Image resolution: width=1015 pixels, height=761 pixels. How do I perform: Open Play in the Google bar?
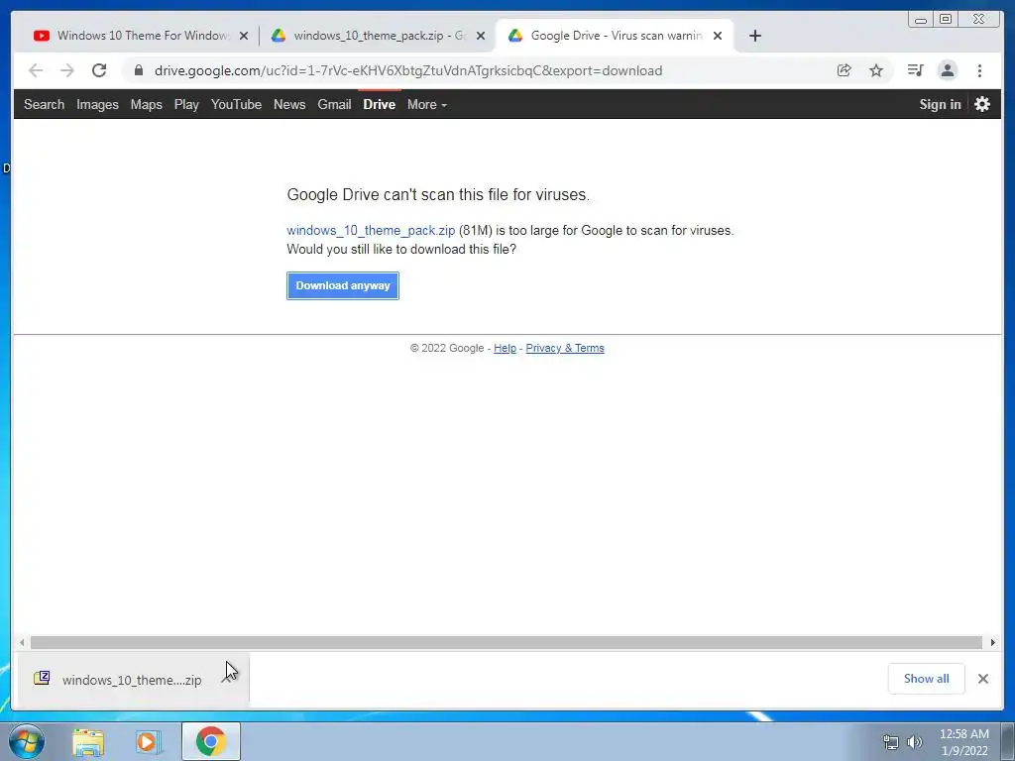click(186, 104)
